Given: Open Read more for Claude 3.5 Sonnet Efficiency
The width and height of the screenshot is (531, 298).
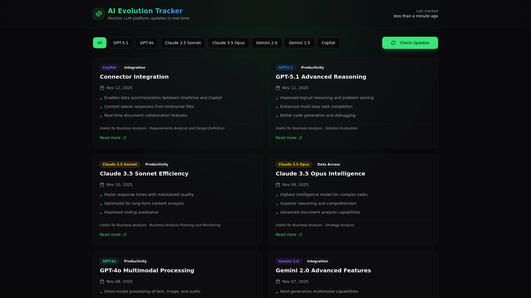Looking at the screenshot, I should tap(113, 235).
